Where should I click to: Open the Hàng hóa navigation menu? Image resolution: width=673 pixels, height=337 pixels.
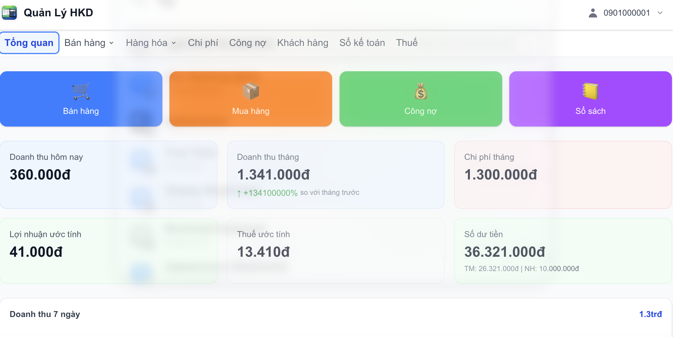tap(151, 43)
